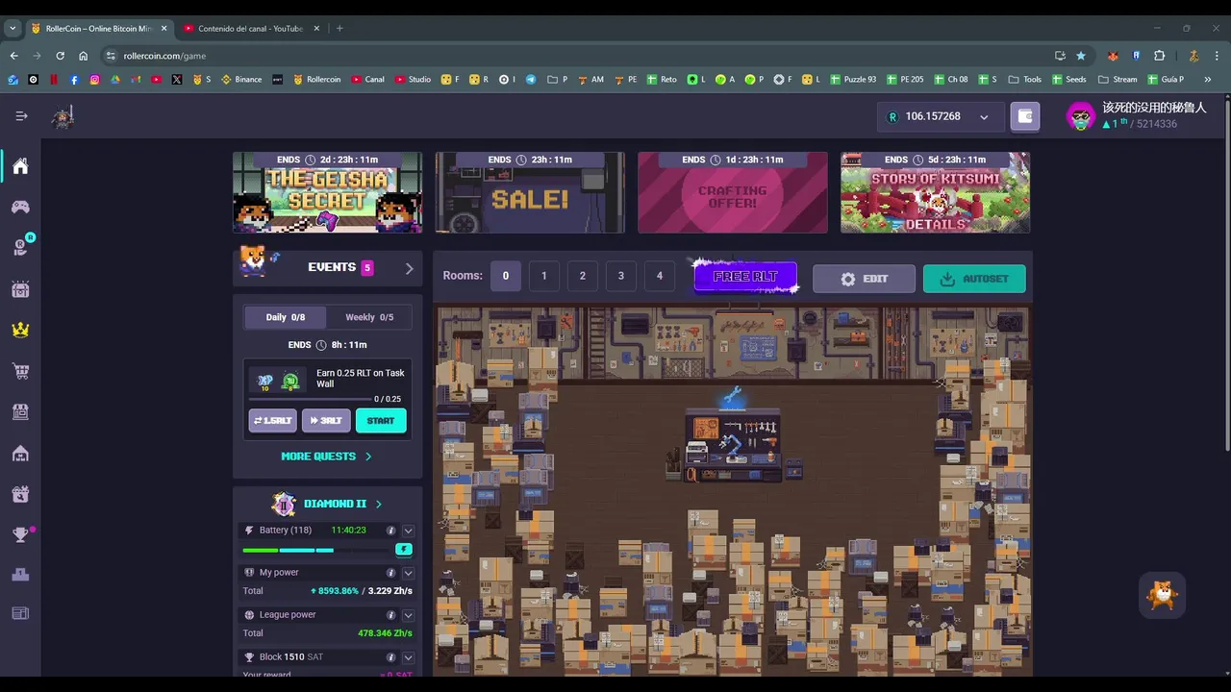Reload the page in Chrome
Image resolution: width=1231 pixels, height=692 pixels.
click(60, 56)
